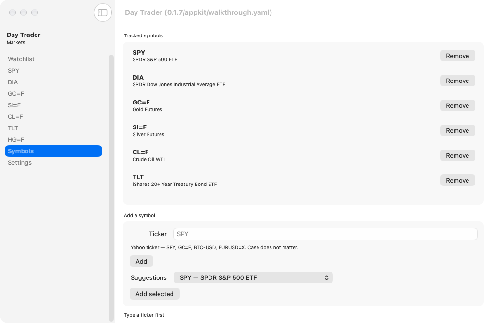Click the Day Trader sidebar heading
Viewport: 492px width, 323px height.
click(24, 35)
